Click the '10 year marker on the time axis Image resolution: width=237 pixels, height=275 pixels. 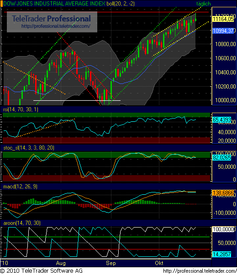(x=5, y=263)
